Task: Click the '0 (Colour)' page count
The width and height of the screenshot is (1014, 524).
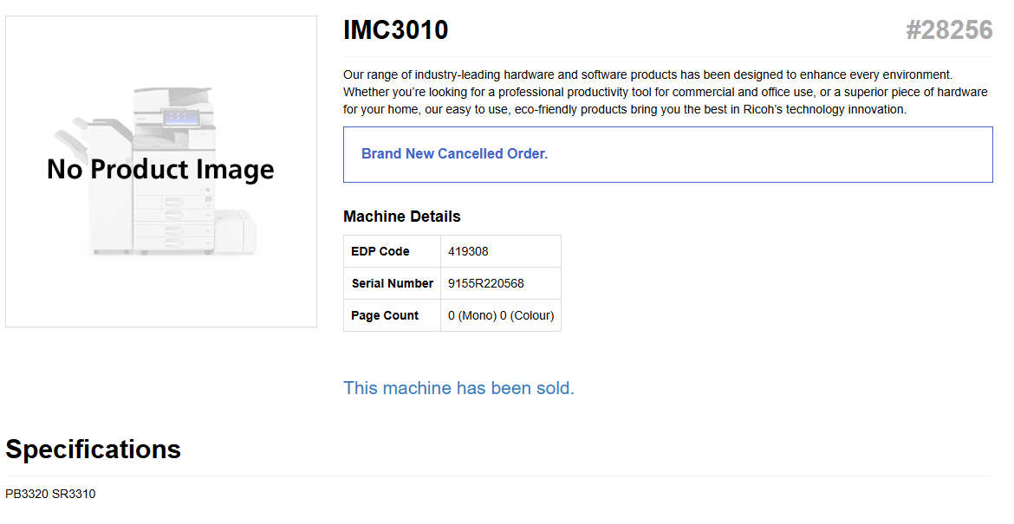Action: point(527,315)
